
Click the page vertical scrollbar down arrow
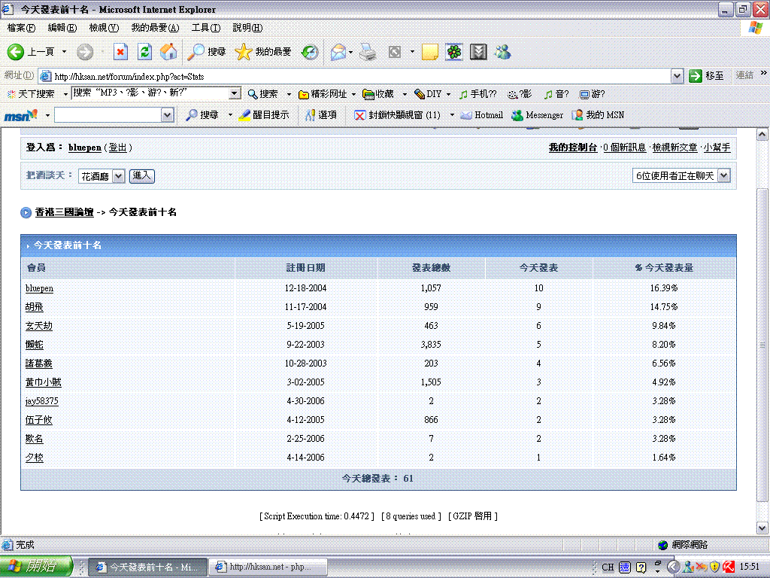pos(762,528)
